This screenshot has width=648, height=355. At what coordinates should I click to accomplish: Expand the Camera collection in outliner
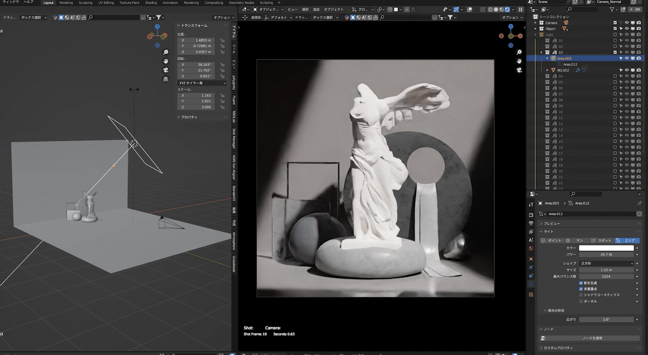[535, 23]
